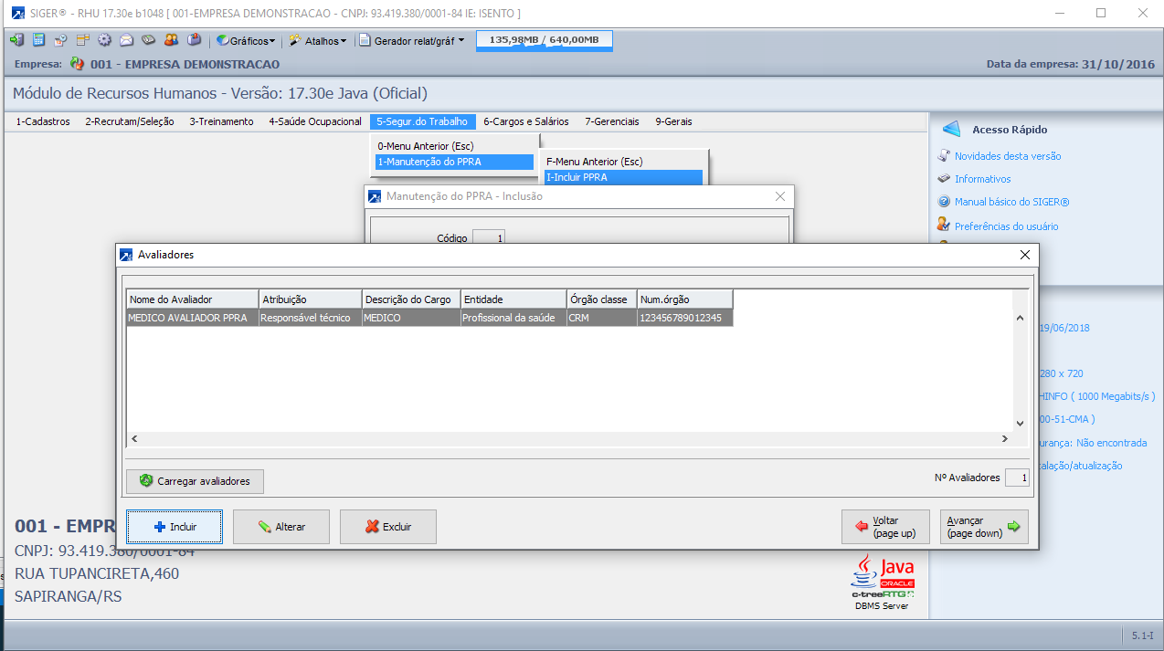Click the Nº Avaliadores count field

tap(1016, 478)
